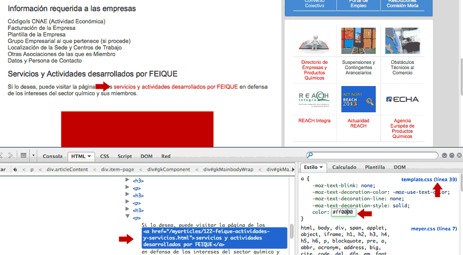Toggle the Firebug command line list icon

pyautogui.click(x=24, y=156)
